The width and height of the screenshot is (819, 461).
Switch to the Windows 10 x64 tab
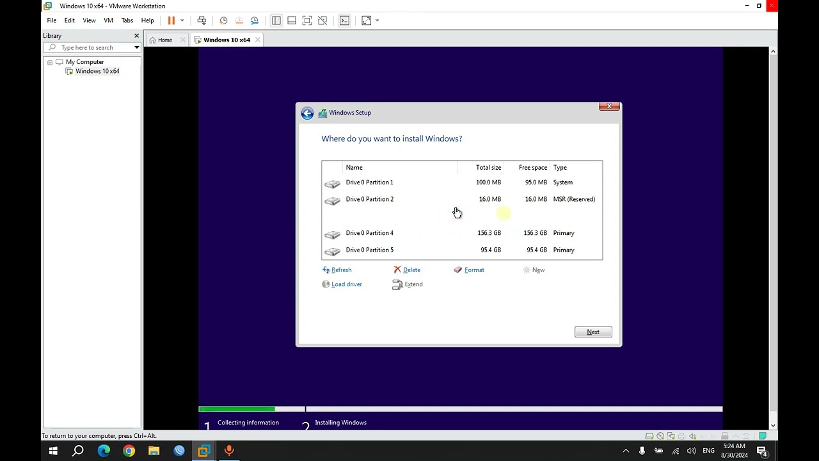tap(227, 40)
